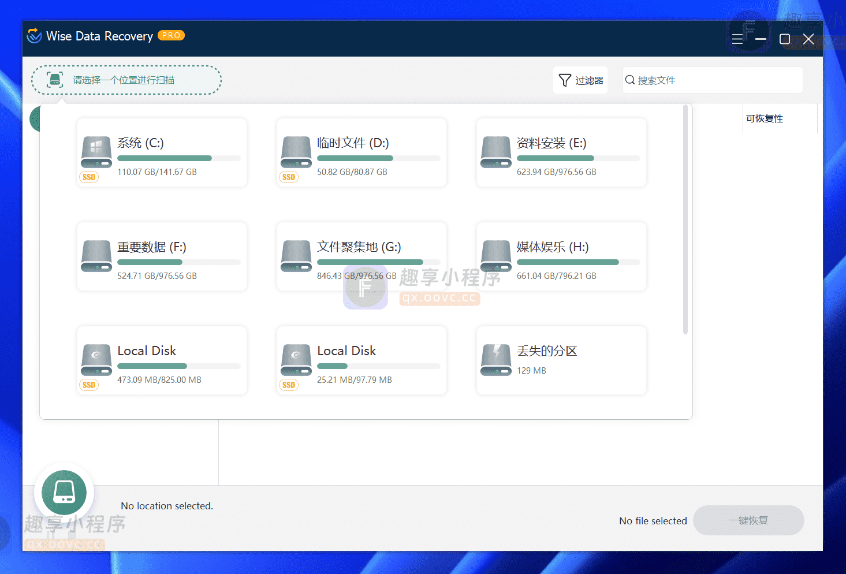Click the Windows drive icon for C:
Image resolution: width=846 pixels, height=574 pixels.
[96, 152]
